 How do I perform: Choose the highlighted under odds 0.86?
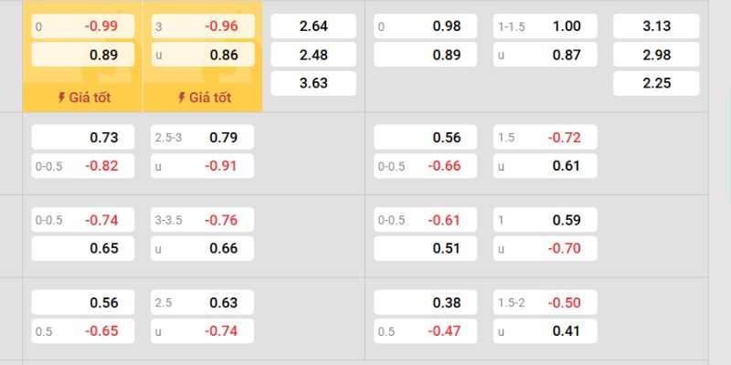tap(202, 55)
